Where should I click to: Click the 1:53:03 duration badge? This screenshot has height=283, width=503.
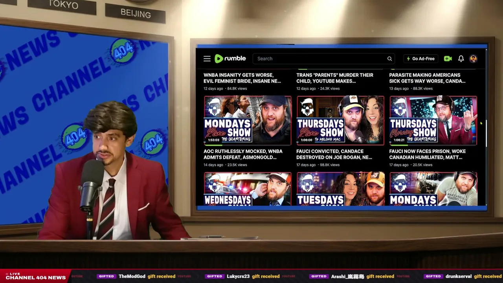click(213, 140)
